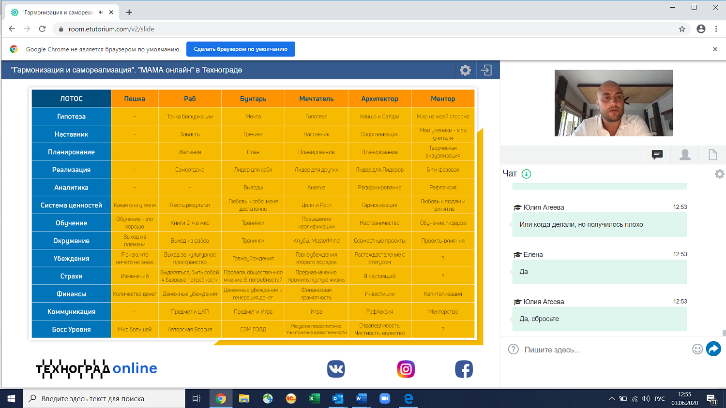This screenshot has height=408, width=726.
Task: Bookmark this page with star icon
Action: [x=682, y=29]
